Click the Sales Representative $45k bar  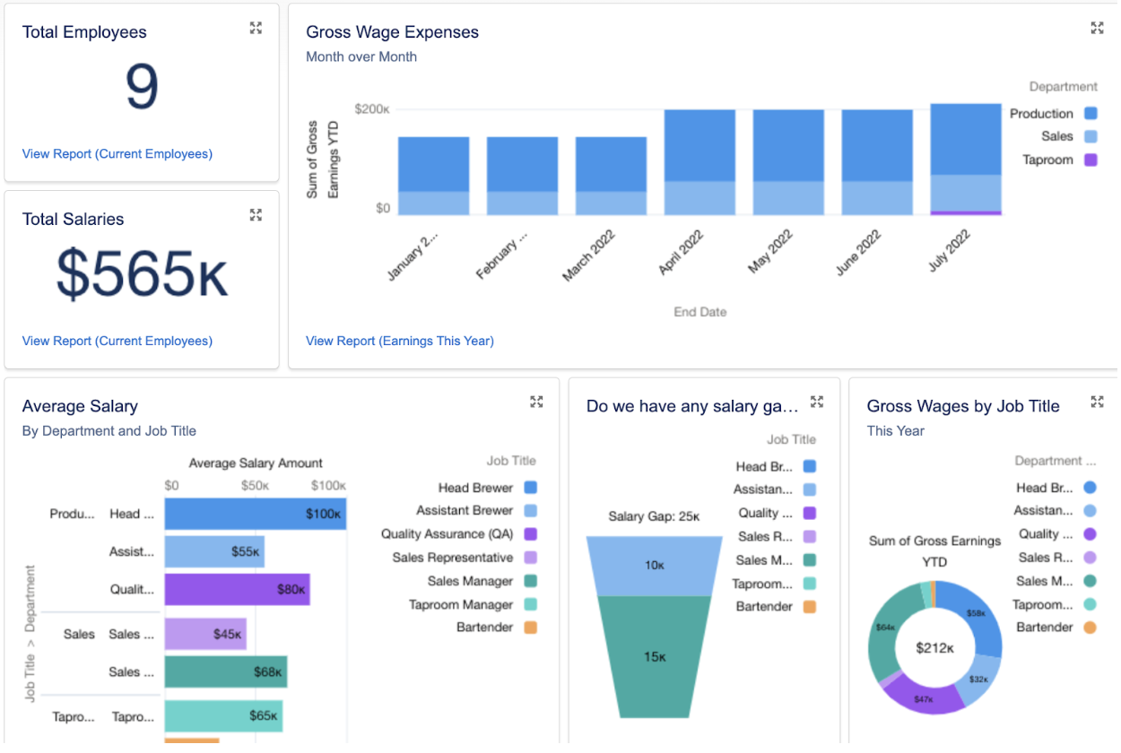[x=204, y=635]
